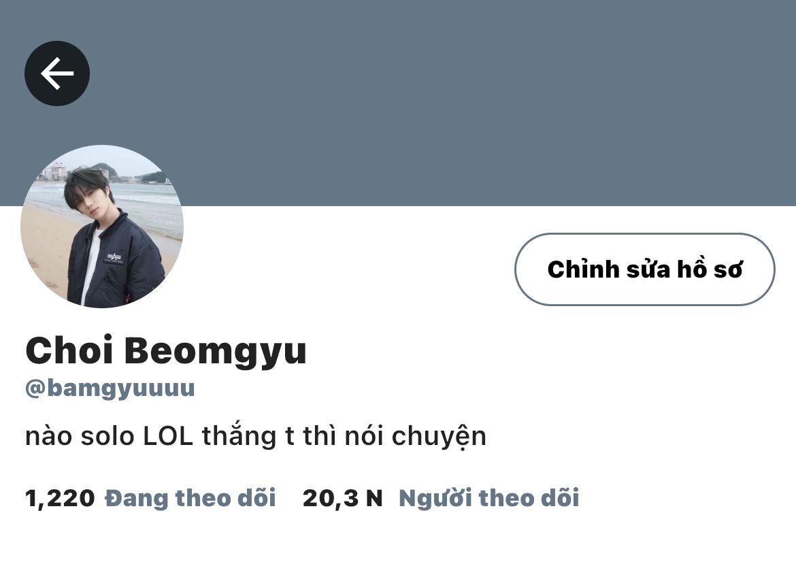Click the Người theo dõi label
The height and width of the screenshot is (579, 796).
[x=489, y=498]
